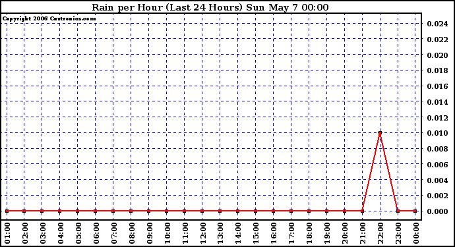Image resolution: width=455 pixels, height=247 pixels.
Task: Click the y-axis label 0.000
Action: coord(437,211)
